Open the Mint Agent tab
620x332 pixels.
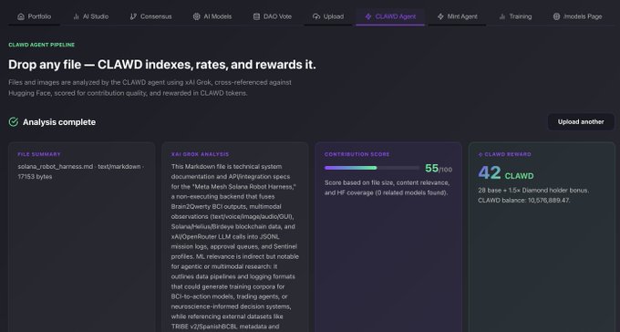coord(457,16)
